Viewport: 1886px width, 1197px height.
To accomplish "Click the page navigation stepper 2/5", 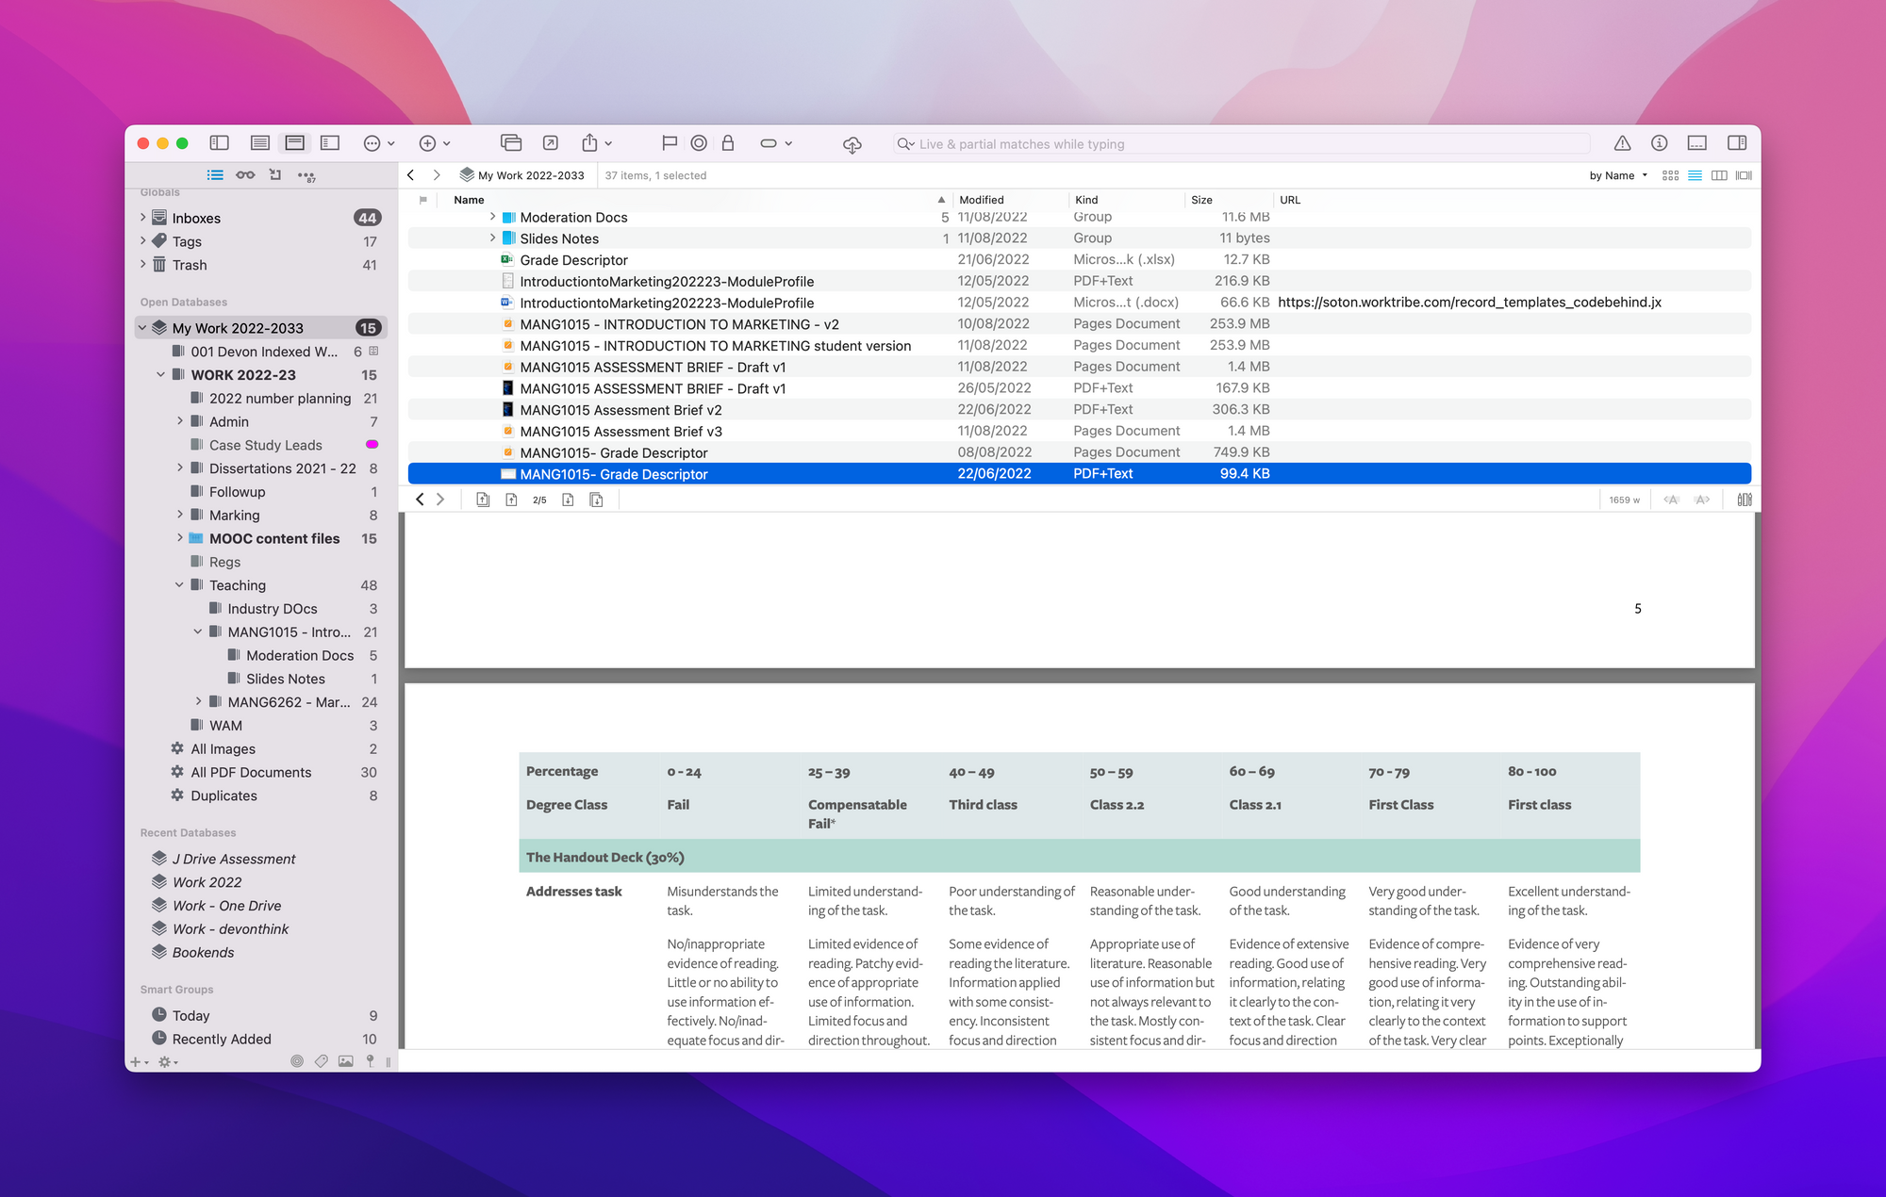I will 540,500.
